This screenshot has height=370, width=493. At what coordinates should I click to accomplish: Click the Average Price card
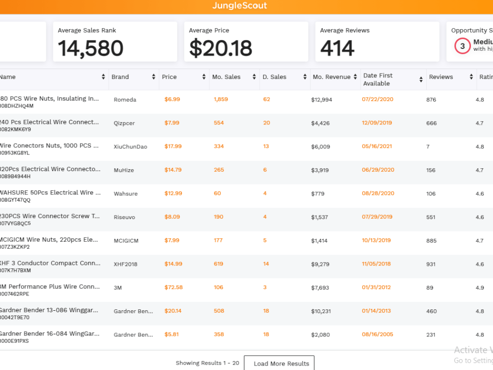[246, 41]
